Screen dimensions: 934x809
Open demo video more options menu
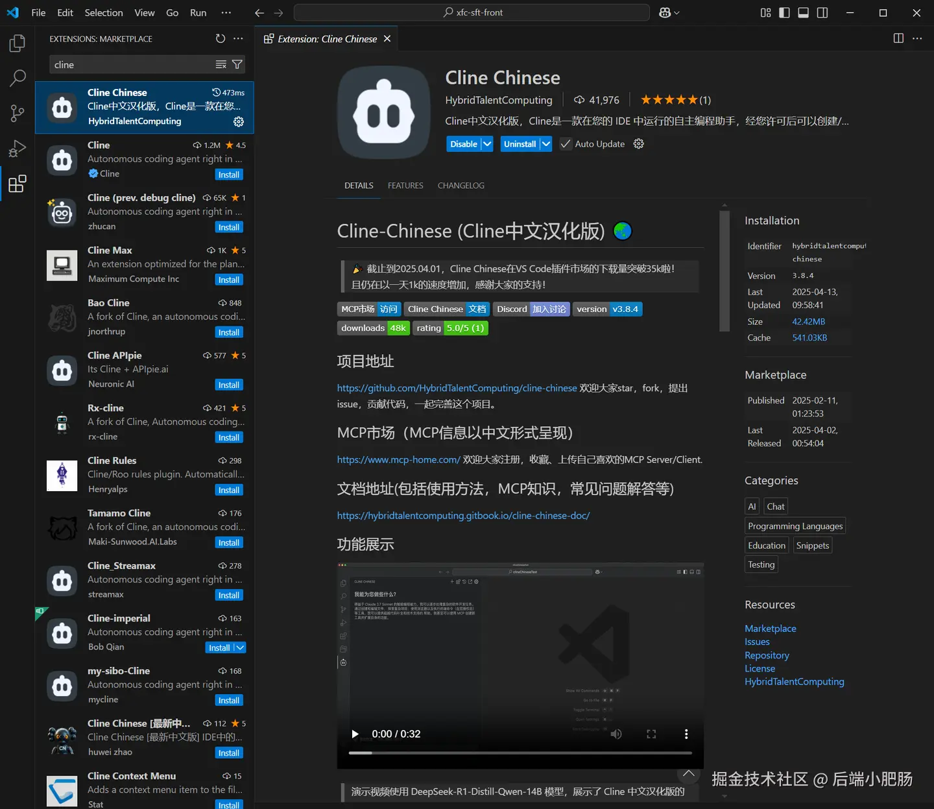coord(686,734)
